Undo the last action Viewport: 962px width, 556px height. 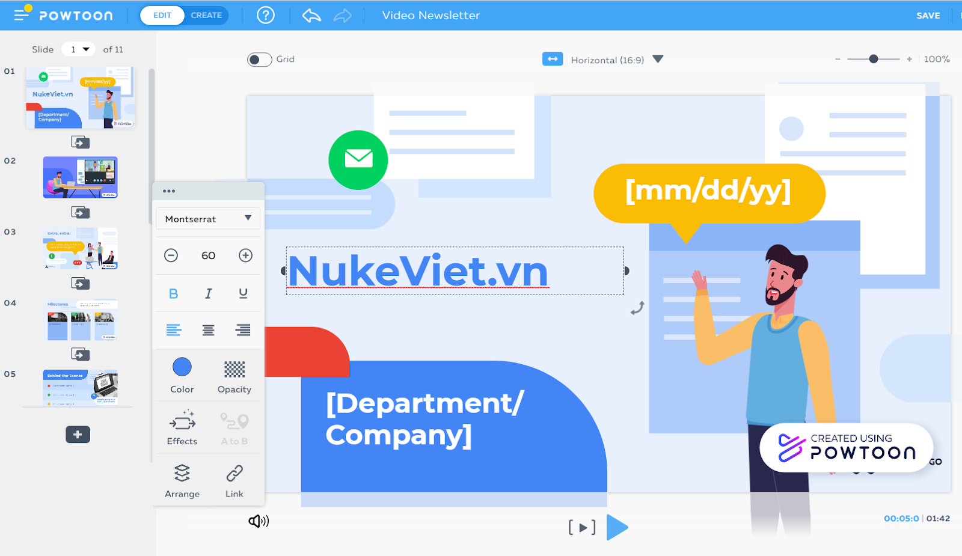311,16
